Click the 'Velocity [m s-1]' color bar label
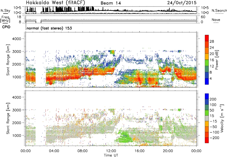Image resolution: width=227 pixels, height=157 pixels. [222, 118]
